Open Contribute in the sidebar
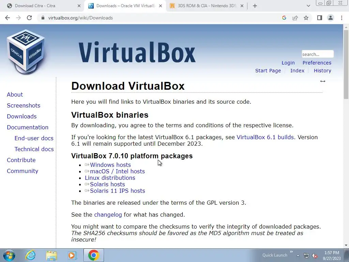The image size is (349, 262). 21,160
